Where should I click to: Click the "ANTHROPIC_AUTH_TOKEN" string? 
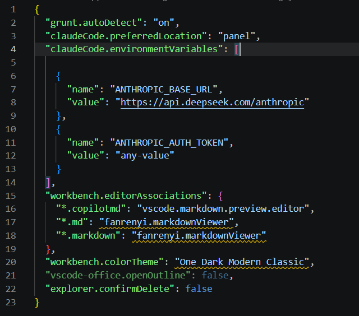pyautogui.click(x=169, y=143)
